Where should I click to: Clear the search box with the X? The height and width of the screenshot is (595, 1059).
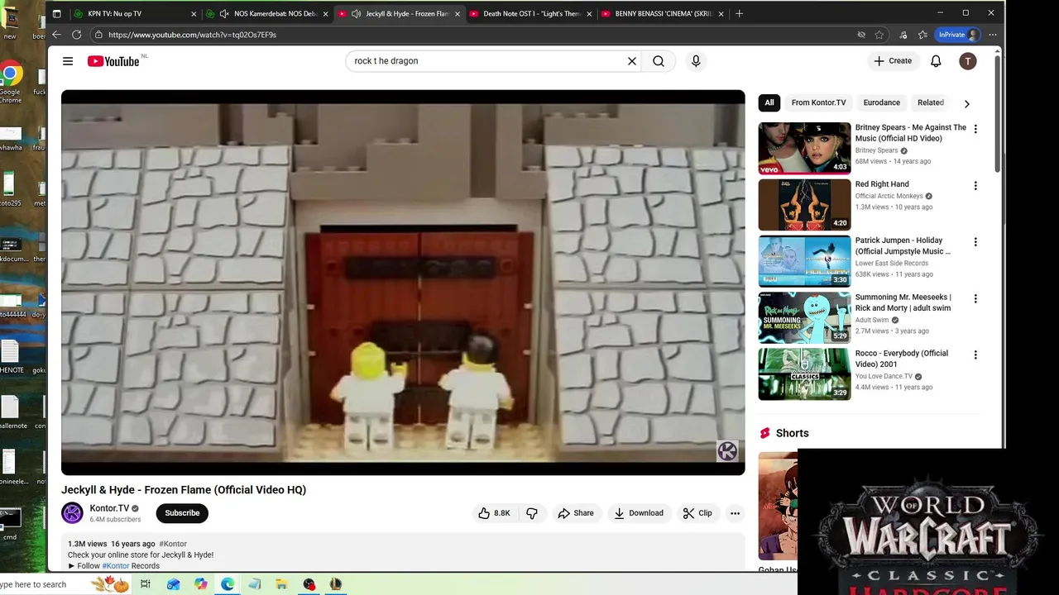tap(632, 61)
